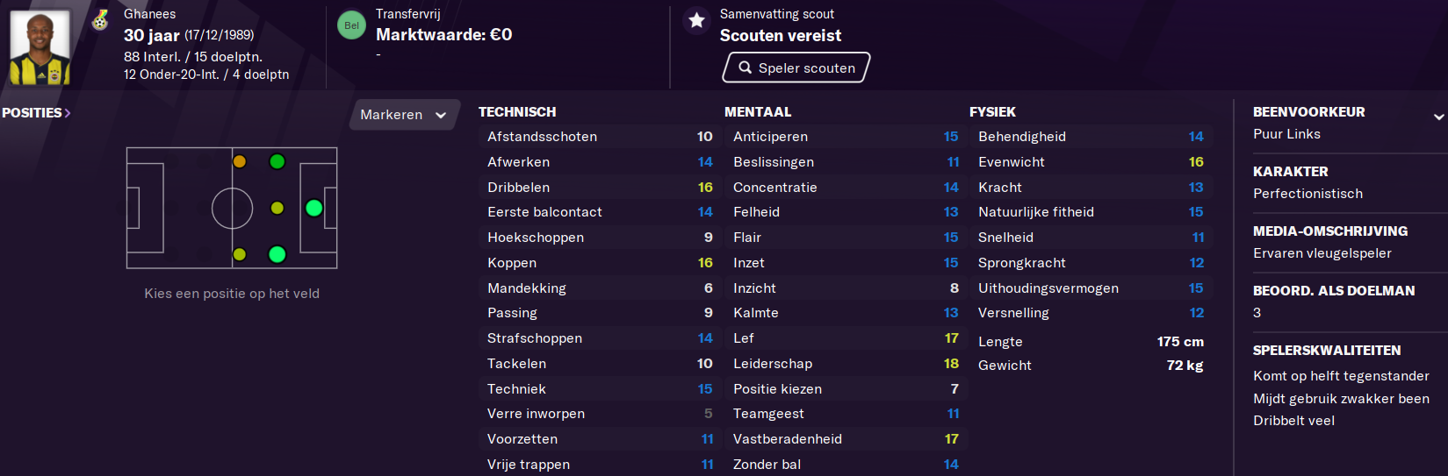Select the bright green striker position dot
The width and height of the screenshot is (1448, 476).
point(313,208)
